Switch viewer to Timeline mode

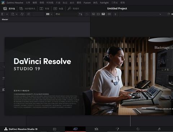tap(103, 14)
